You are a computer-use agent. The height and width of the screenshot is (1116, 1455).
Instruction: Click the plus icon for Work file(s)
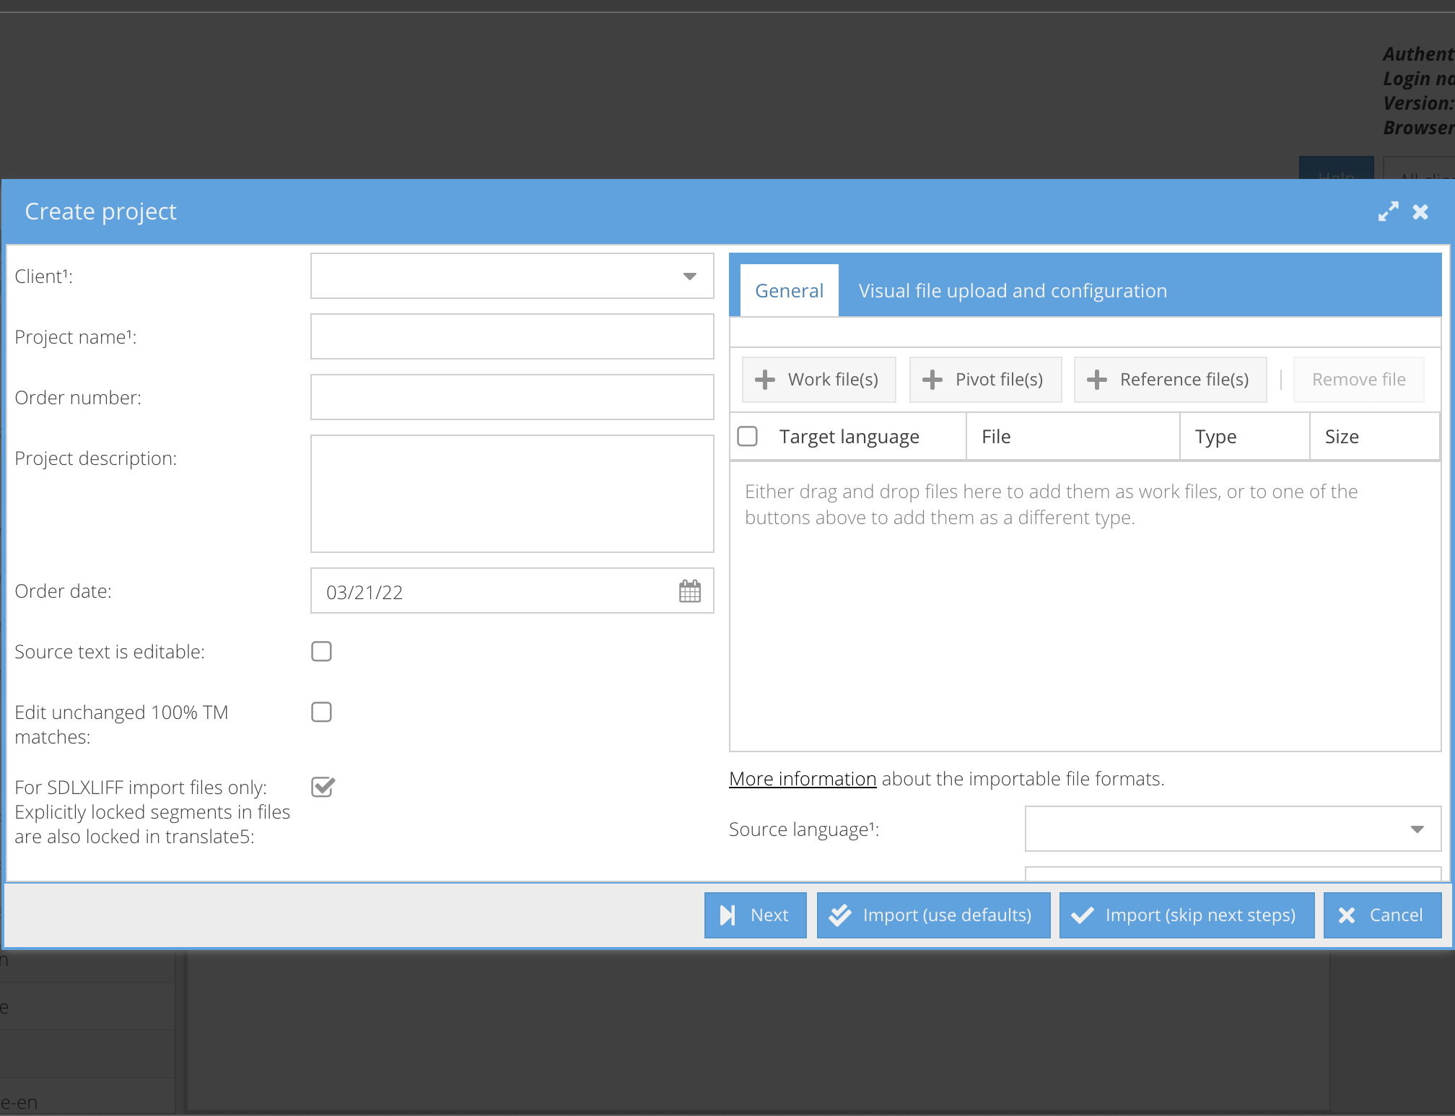point(765,380)
